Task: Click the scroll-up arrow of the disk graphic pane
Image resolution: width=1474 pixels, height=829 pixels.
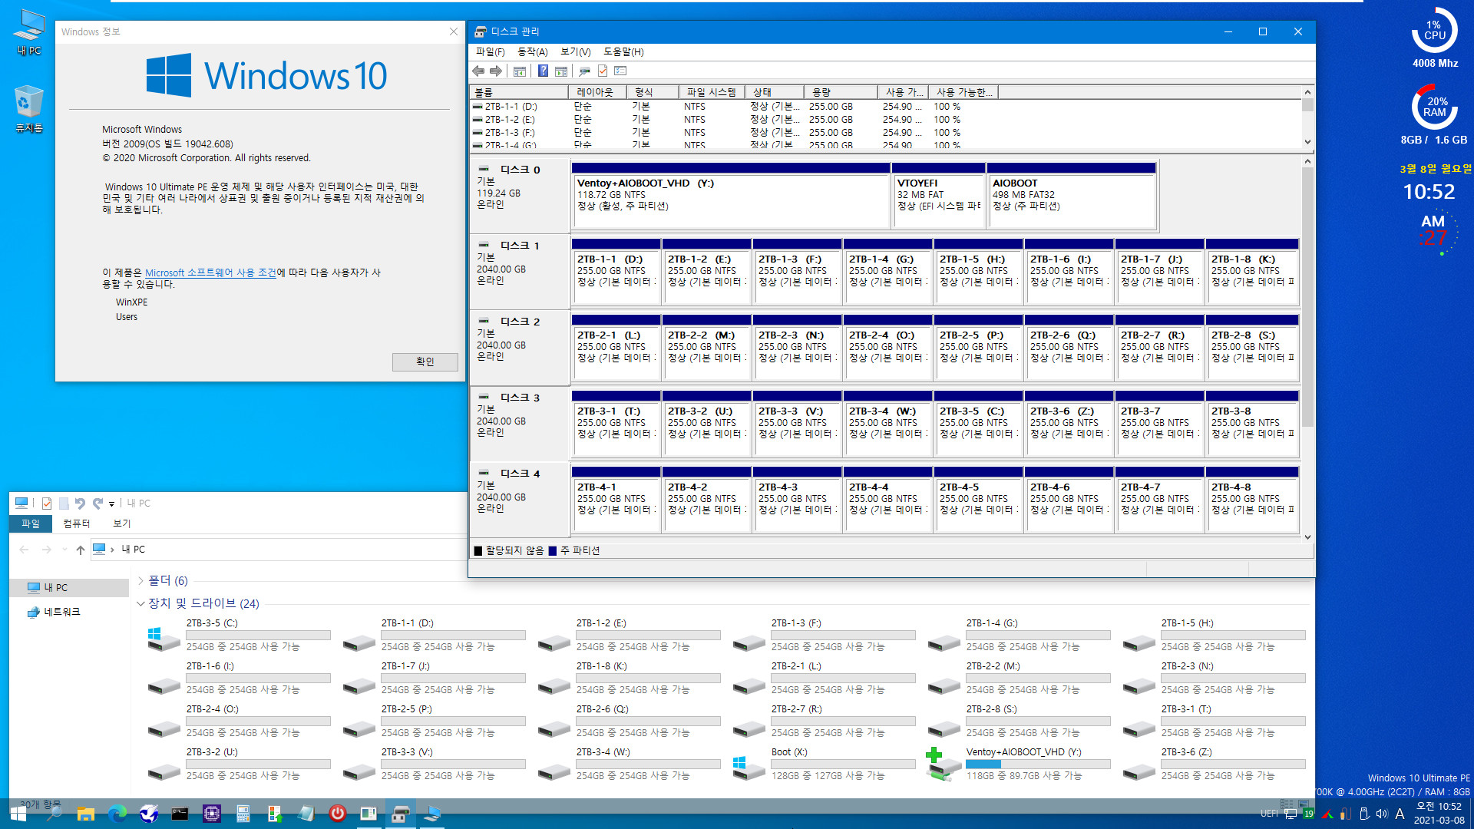Action: tap(1307, 162)
